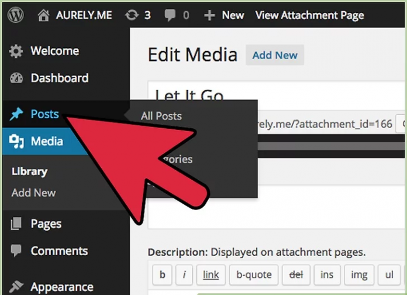The width and height of the screenshot is (407, 295).
Task: Open Add New under Media submenu
Action: [34, 193]
